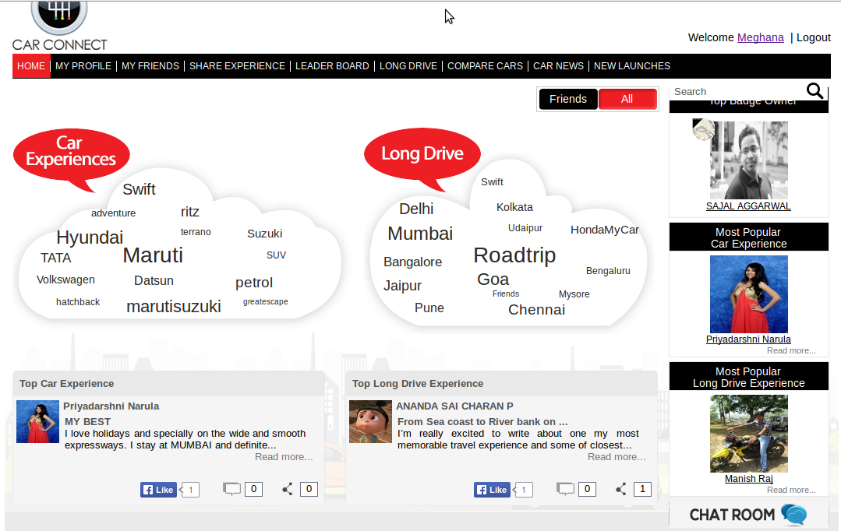This screenshot has height=531, width=841.
Task: Open the Chat Room bubble icon
Action: pyautogui.click(x=793, y=515)
